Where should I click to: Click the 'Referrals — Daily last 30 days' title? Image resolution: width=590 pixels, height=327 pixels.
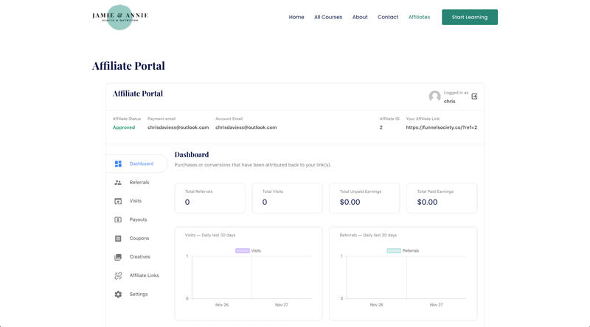pyautogui.click(x=368, y=235)
